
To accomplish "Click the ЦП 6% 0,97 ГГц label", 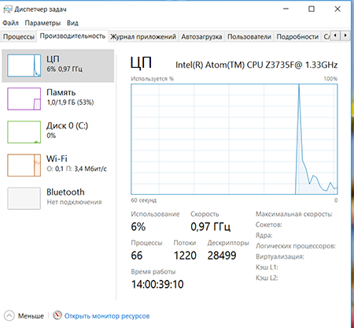I will (x=65, y=64).
